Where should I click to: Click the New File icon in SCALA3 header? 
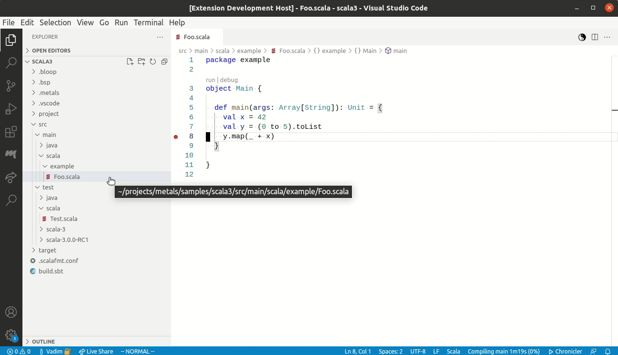pos(130,62)
